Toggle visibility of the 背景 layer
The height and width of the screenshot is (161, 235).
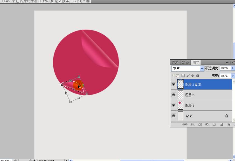tap(174, 116)
